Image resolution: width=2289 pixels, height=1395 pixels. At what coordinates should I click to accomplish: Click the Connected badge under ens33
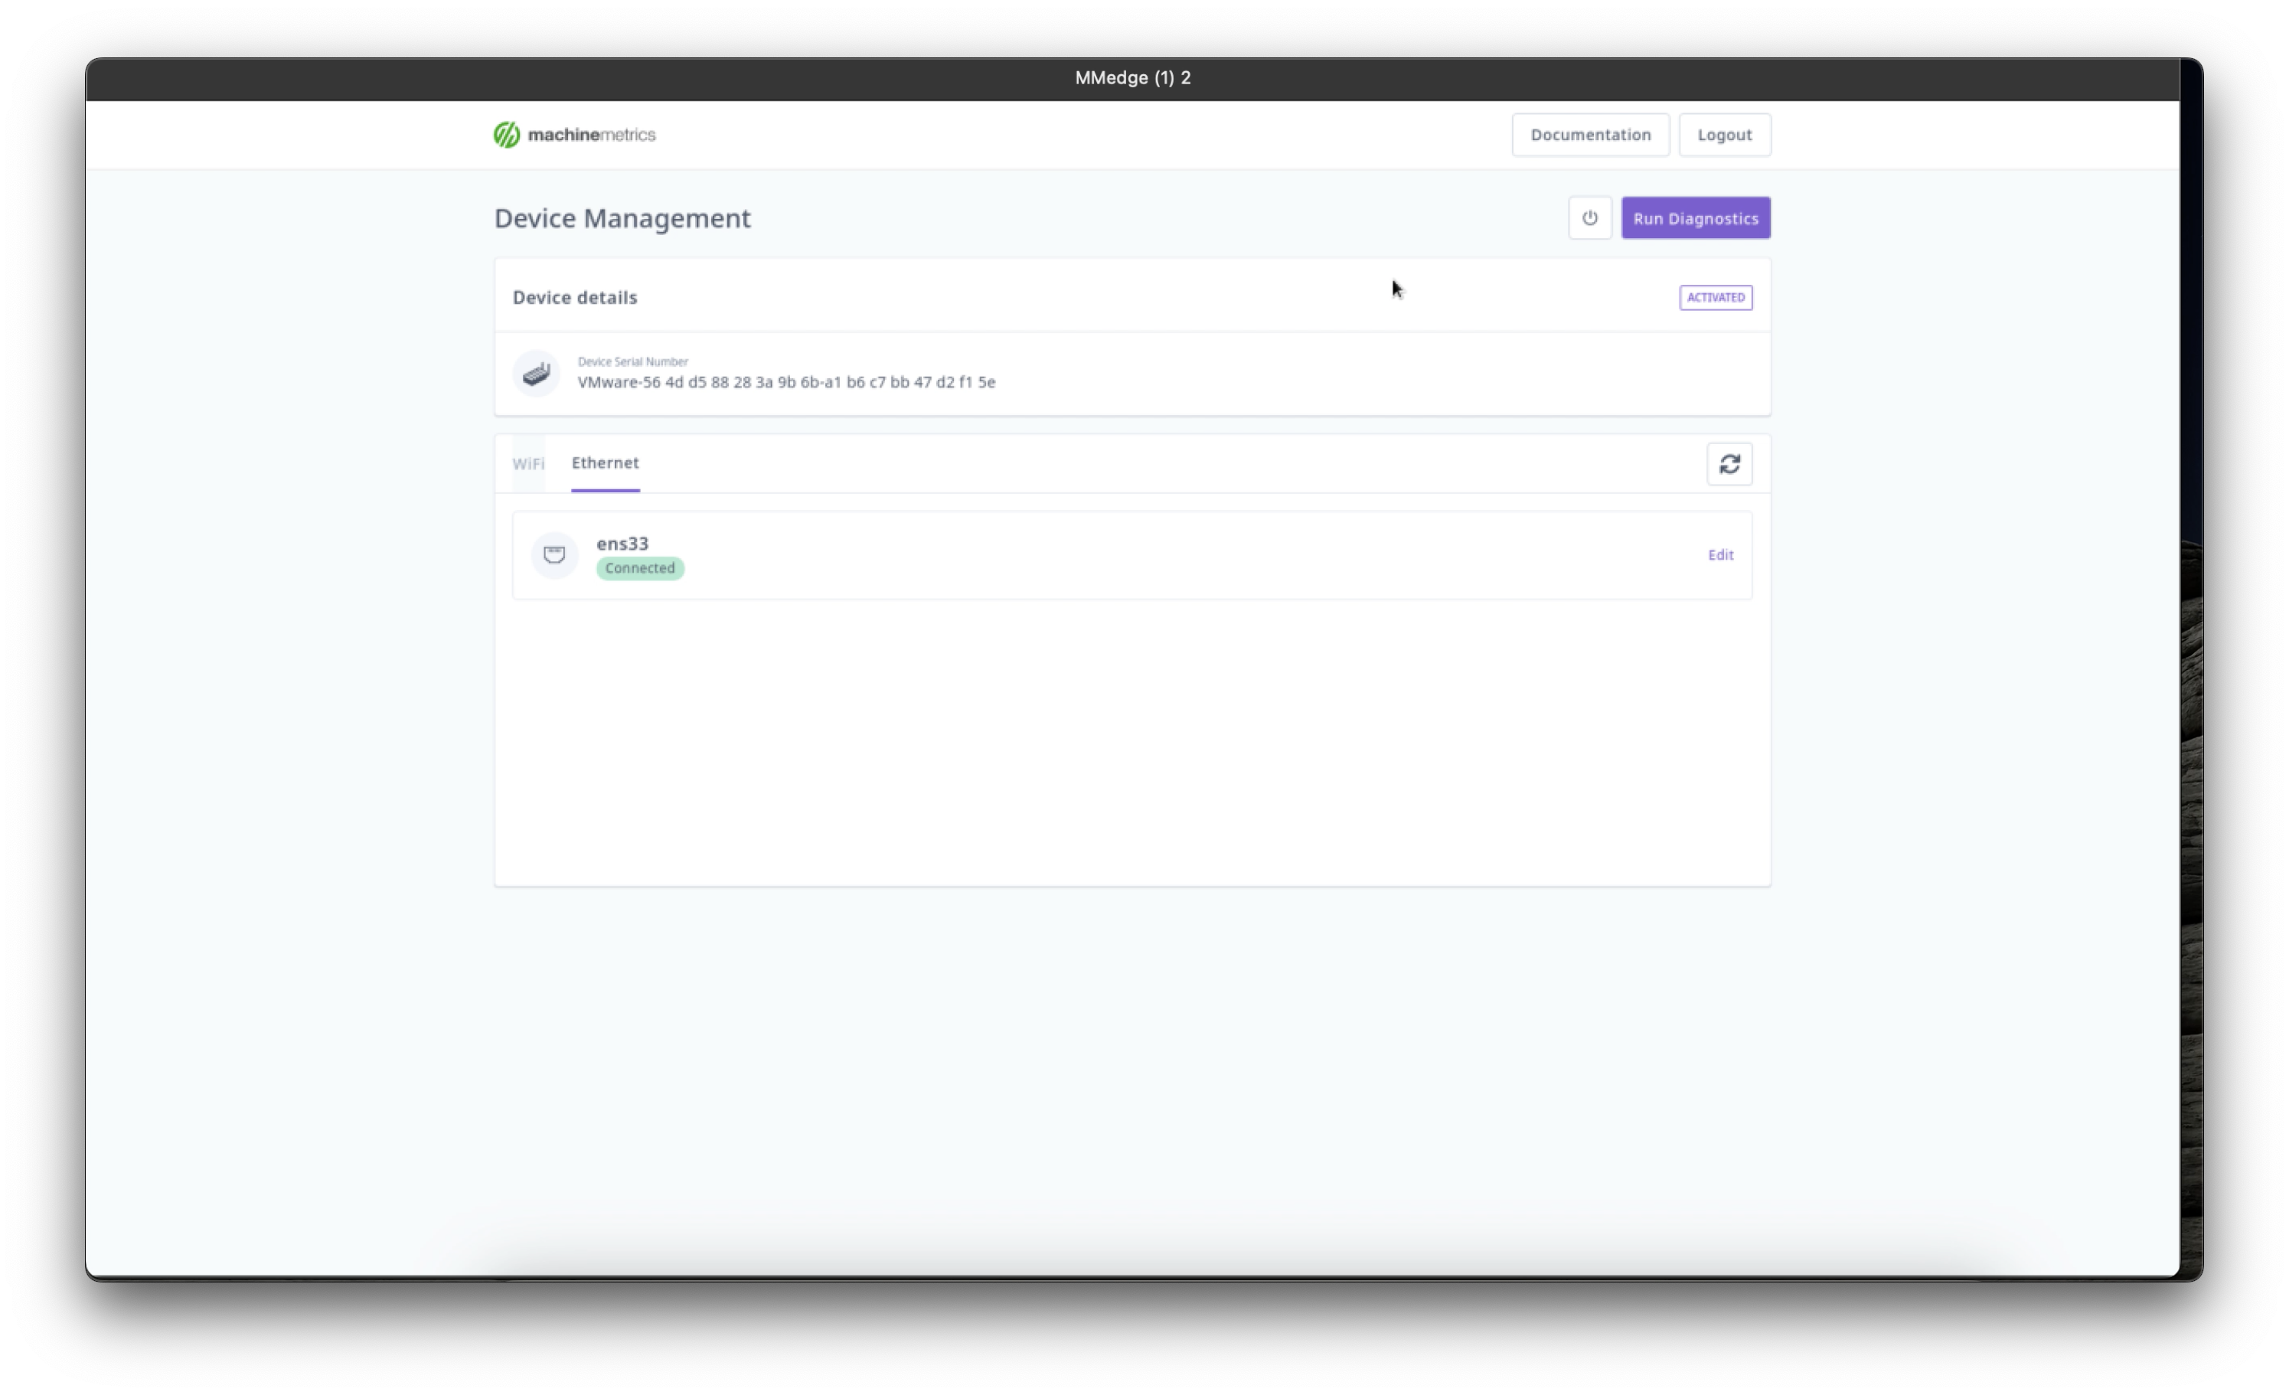click(639, 568)
